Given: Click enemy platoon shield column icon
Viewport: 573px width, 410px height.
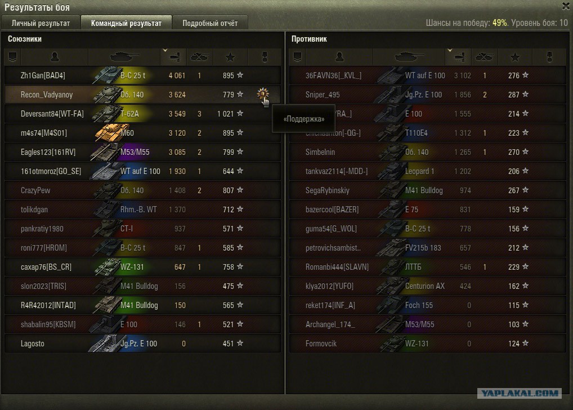Looking at the screenshot, I should [297, 57].
